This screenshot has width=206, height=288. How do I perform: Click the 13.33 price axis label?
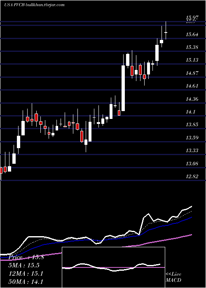[192, 151]
